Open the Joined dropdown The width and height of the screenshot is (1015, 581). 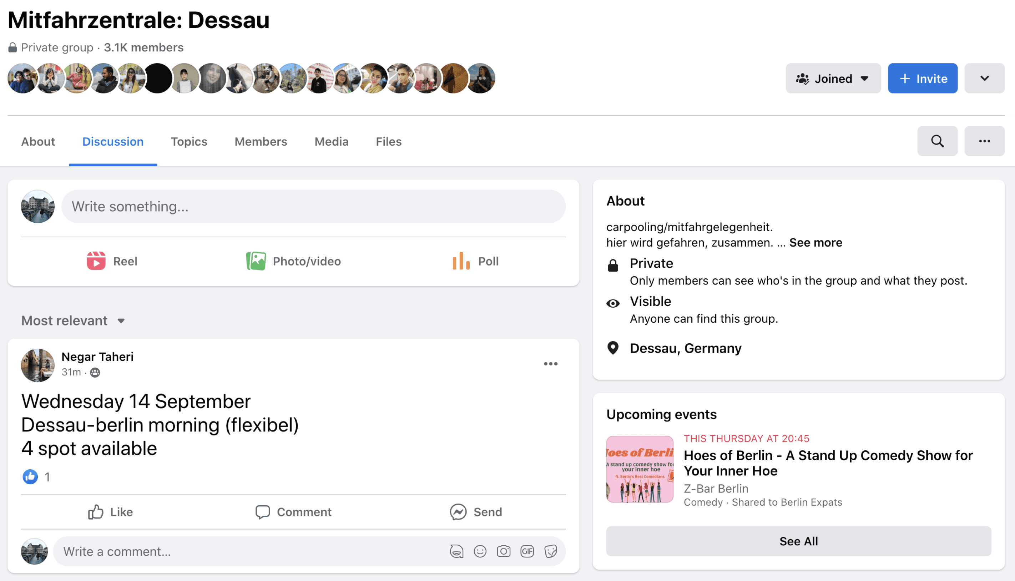tap(833, 78)
